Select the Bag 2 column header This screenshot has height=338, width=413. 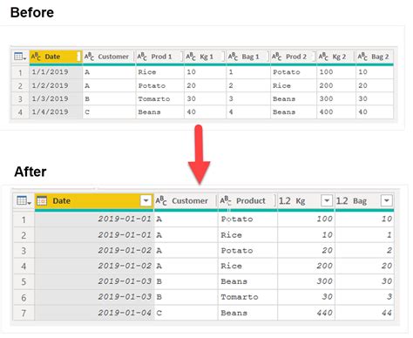pyautogui.click(x=375, y=57)
